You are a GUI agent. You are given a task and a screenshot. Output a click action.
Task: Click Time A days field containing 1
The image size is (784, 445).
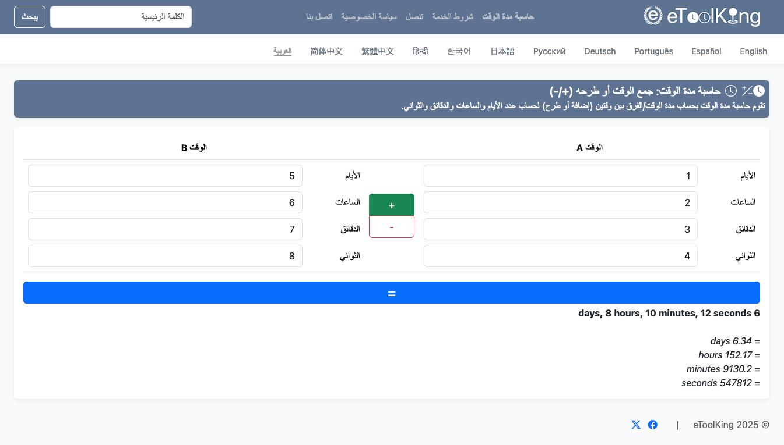coord(560,176)
